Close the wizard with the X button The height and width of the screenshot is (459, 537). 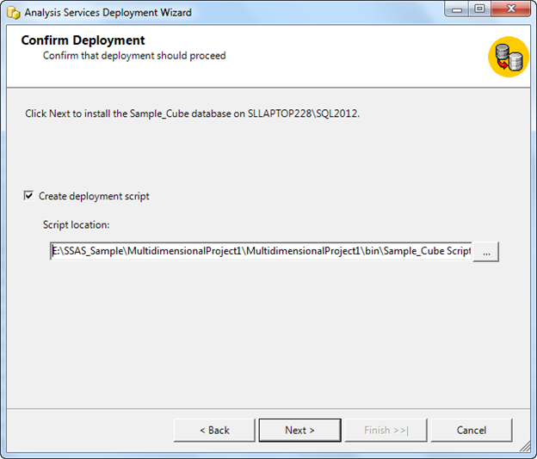pos(511,9)
